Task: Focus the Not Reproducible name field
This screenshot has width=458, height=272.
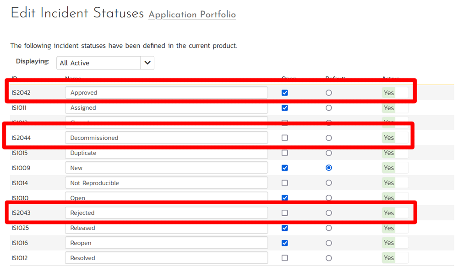Action: [x=166, y=183]
